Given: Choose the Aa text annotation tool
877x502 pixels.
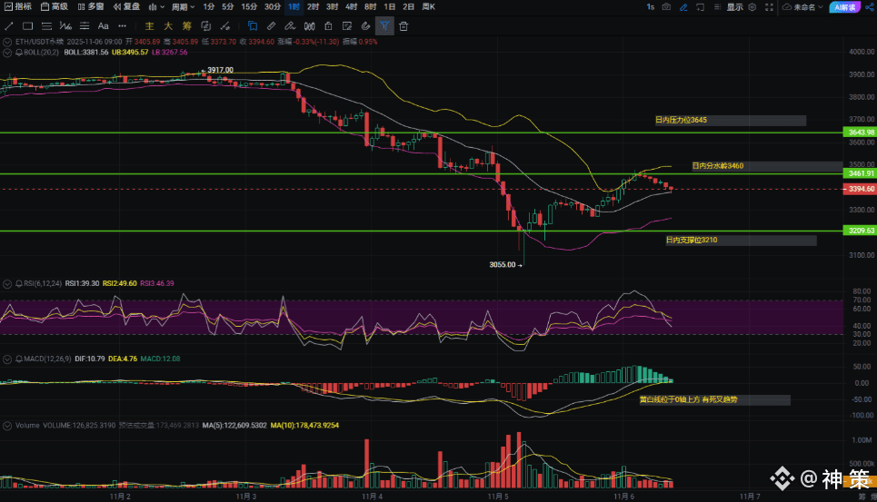Looking at the screenshot, I should tap(103, 26).
